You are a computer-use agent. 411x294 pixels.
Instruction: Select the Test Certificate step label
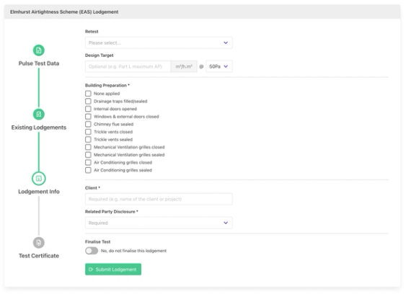[39, 256]
